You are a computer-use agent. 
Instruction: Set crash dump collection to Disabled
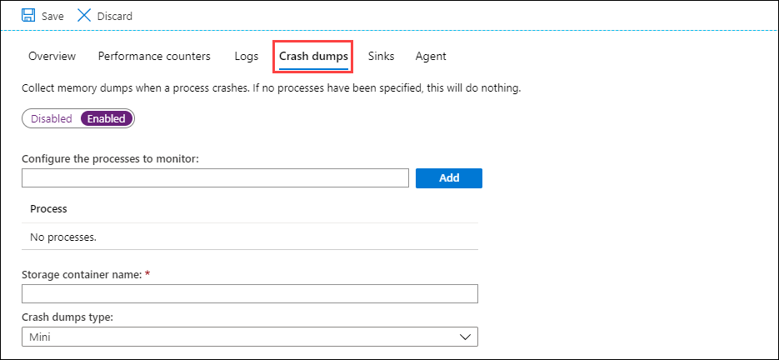[x=52, y=118]
